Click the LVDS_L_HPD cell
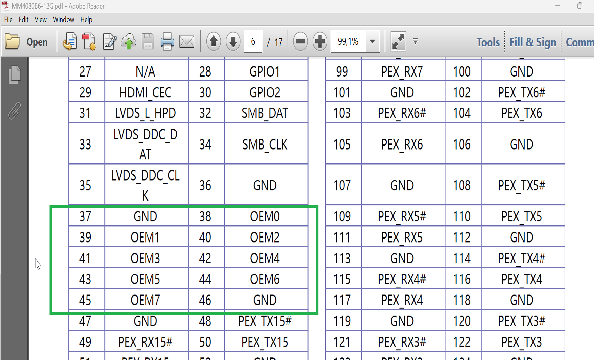This screenshot has height=360, width=594. coord(147,112)
